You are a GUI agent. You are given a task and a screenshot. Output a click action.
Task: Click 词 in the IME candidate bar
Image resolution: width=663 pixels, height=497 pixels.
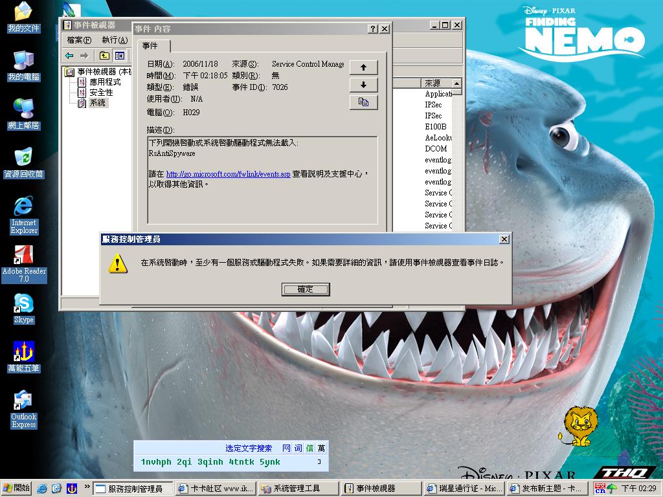[x=298, y=448]
